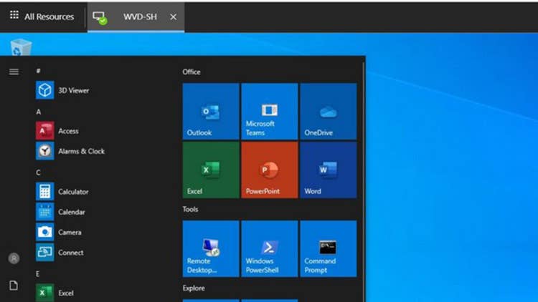The width and height of the screenshot is (538, 302).
Task: Open the Documents sidebar icon
Action: [14, 286]
